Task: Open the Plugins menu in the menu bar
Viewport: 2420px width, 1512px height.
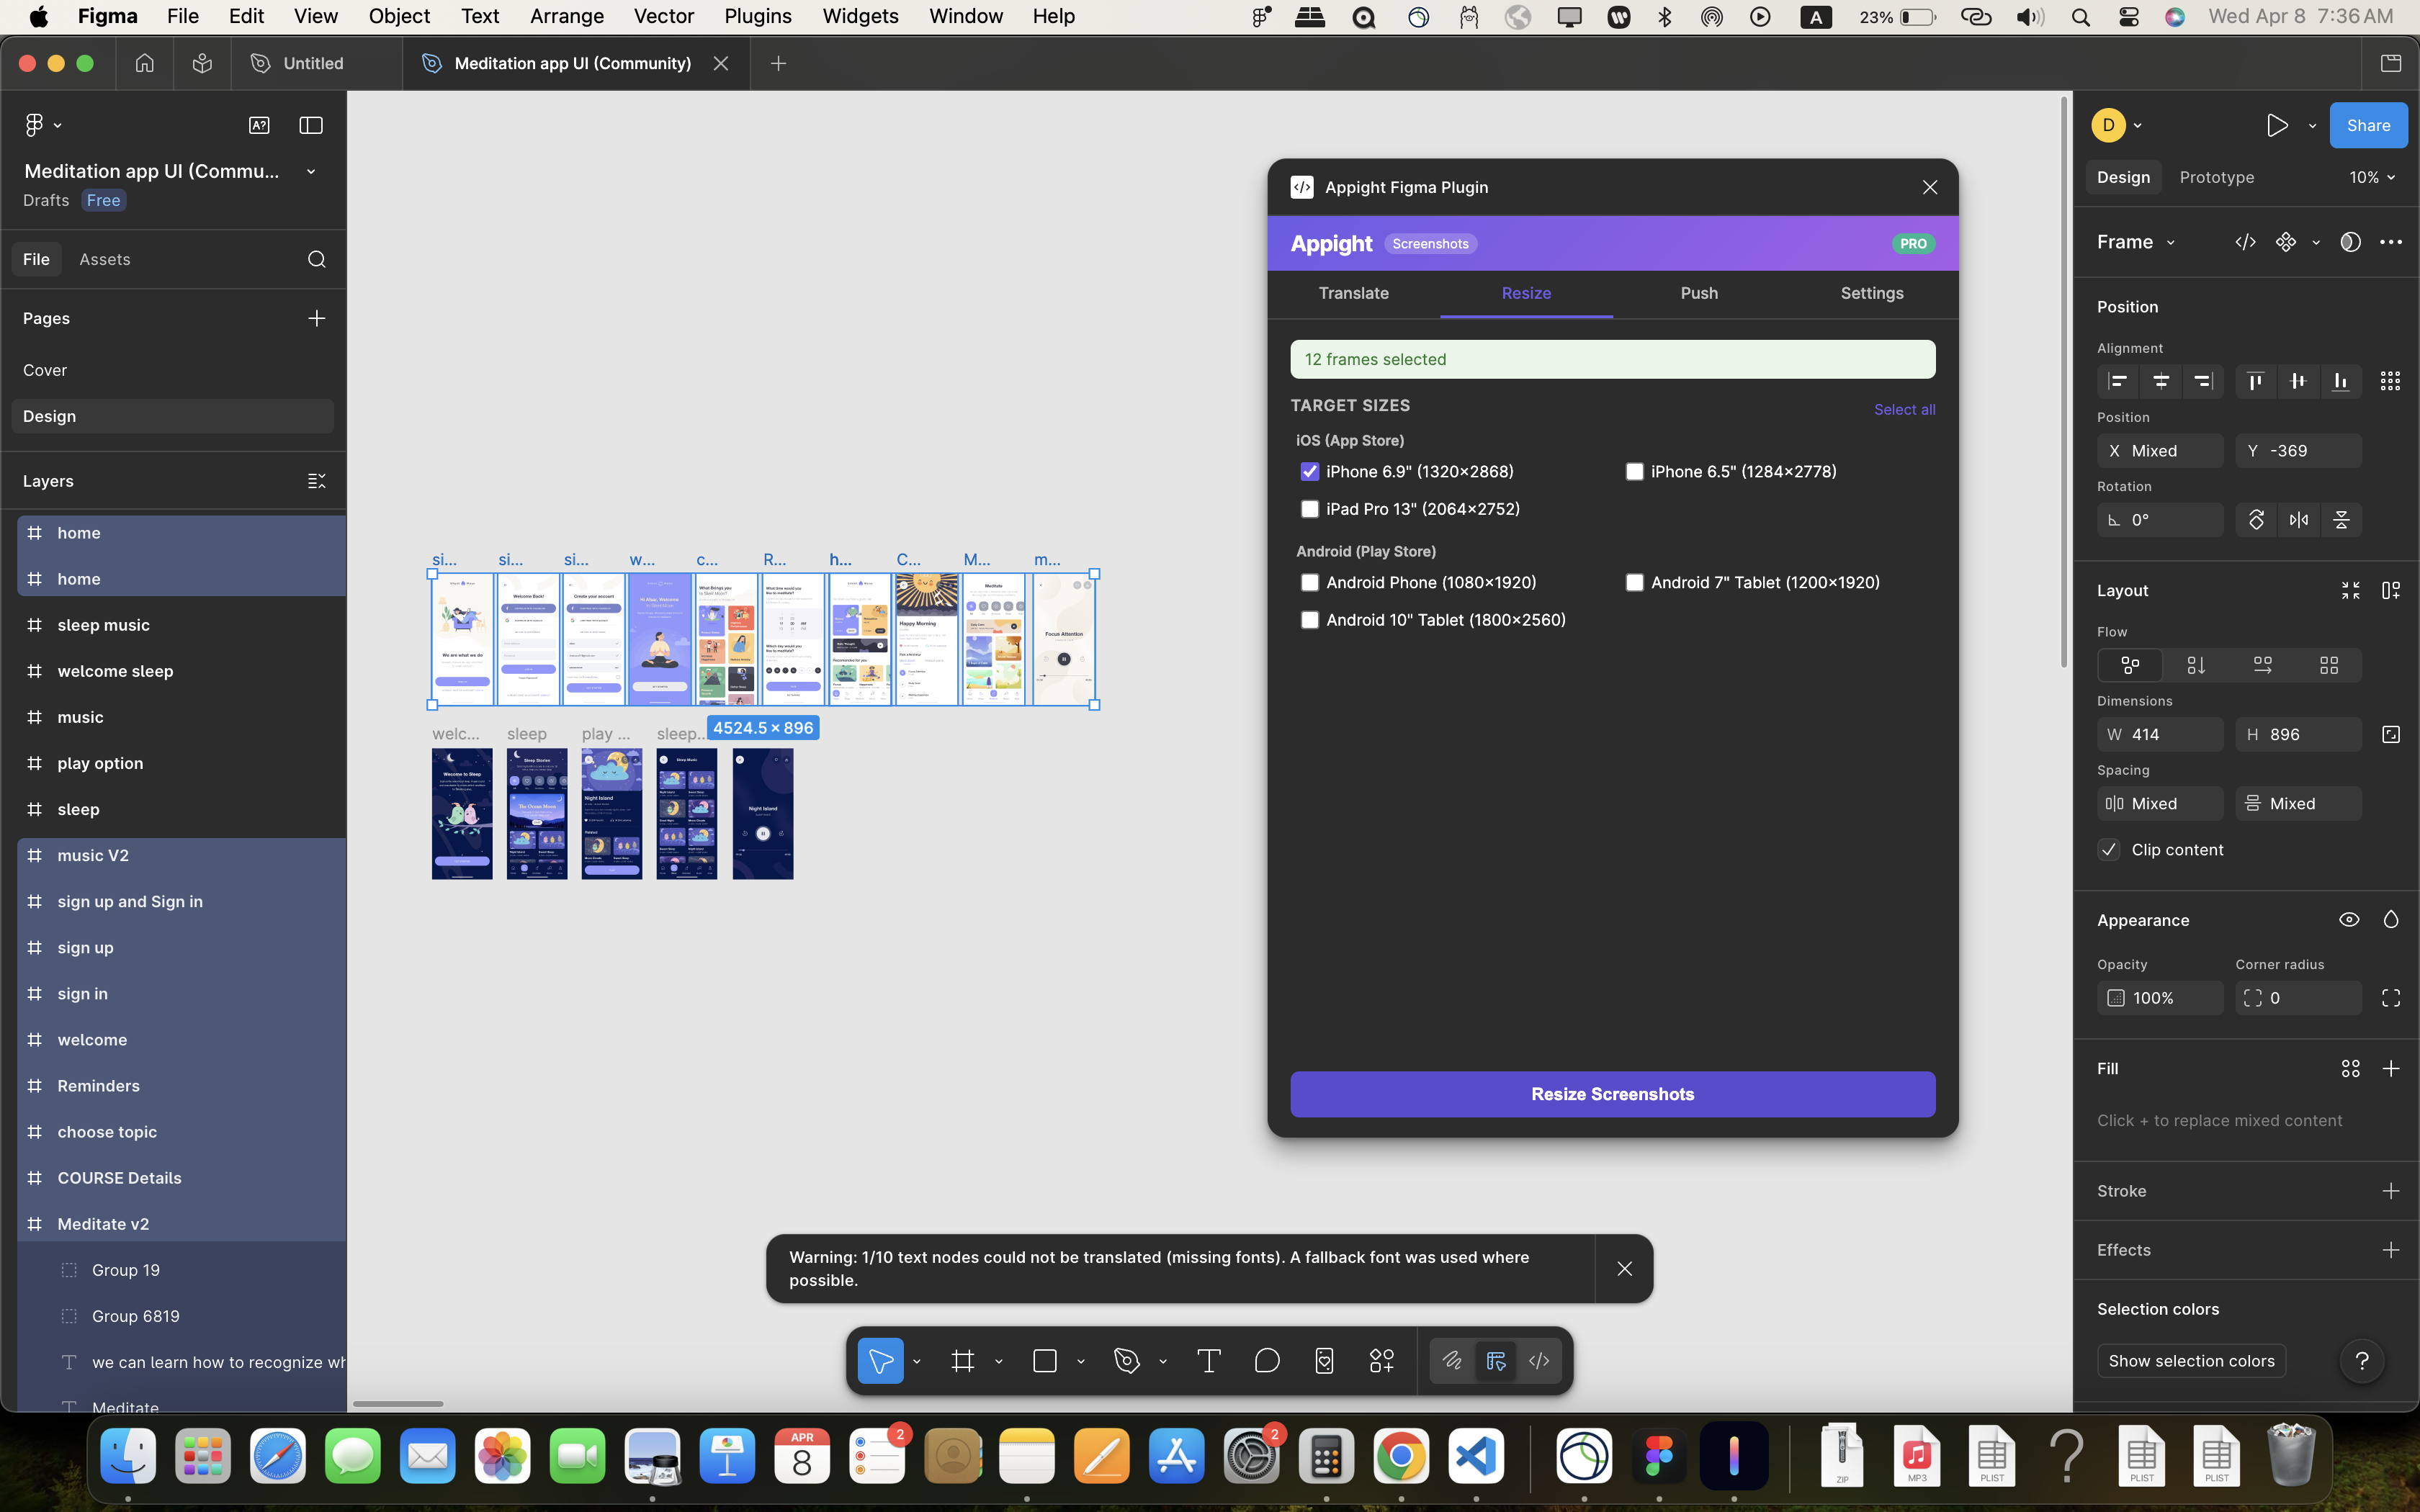Action: click(x=757, y=16)
